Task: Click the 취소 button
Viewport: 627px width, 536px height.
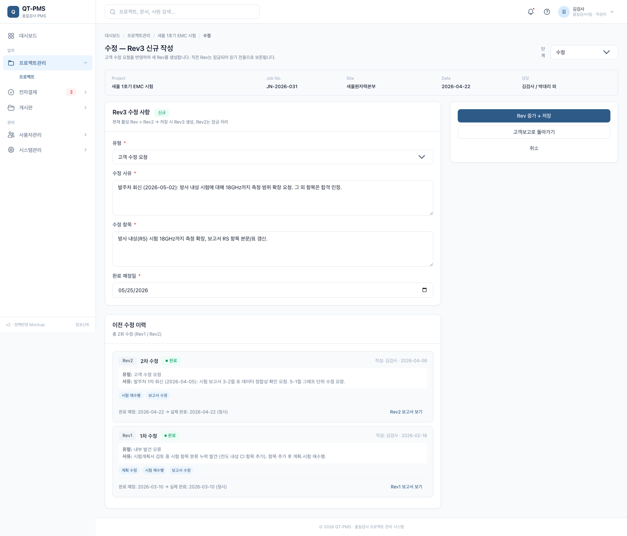Action: pos(534,148)
